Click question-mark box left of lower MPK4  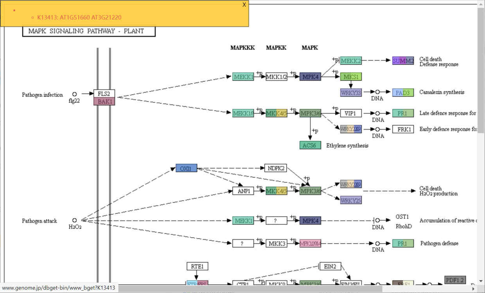[277, 221]
